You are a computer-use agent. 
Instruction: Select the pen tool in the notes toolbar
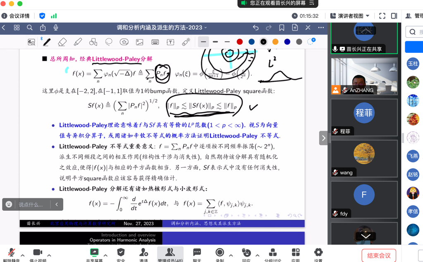(x=47, y=42)
